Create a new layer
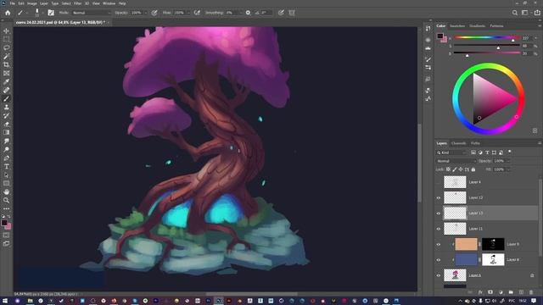This screenshot has width=543, height=305. pyautogui.click(x=521, y=292)
